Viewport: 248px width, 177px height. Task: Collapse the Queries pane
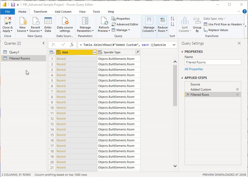pos(43,43)
